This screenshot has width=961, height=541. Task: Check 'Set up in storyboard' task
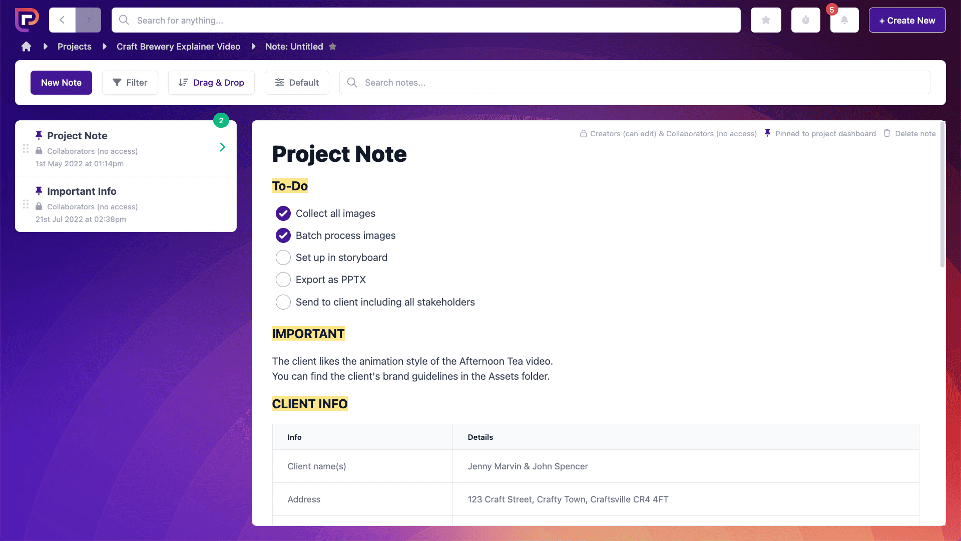283,257
